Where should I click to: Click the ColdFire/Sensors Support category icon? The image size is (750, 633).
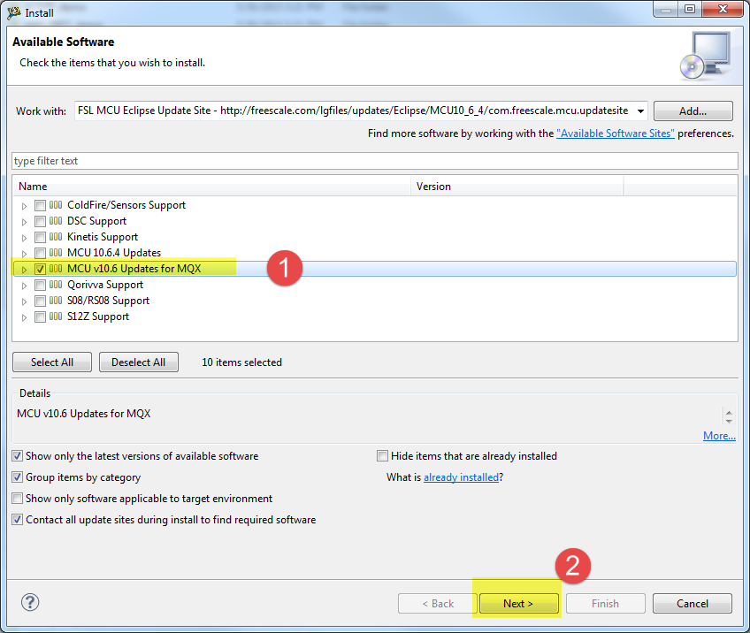pos(56,205)
